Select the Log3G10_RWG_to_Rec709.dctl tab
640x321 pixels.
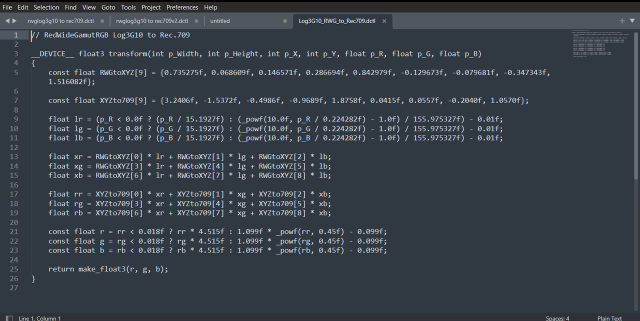coord(337,21)
